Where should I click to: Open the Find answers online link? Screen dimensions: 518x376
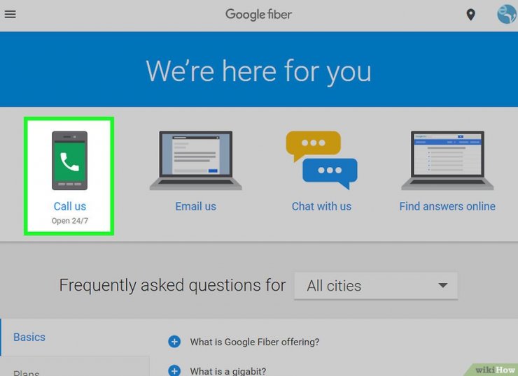click(447, 206)
